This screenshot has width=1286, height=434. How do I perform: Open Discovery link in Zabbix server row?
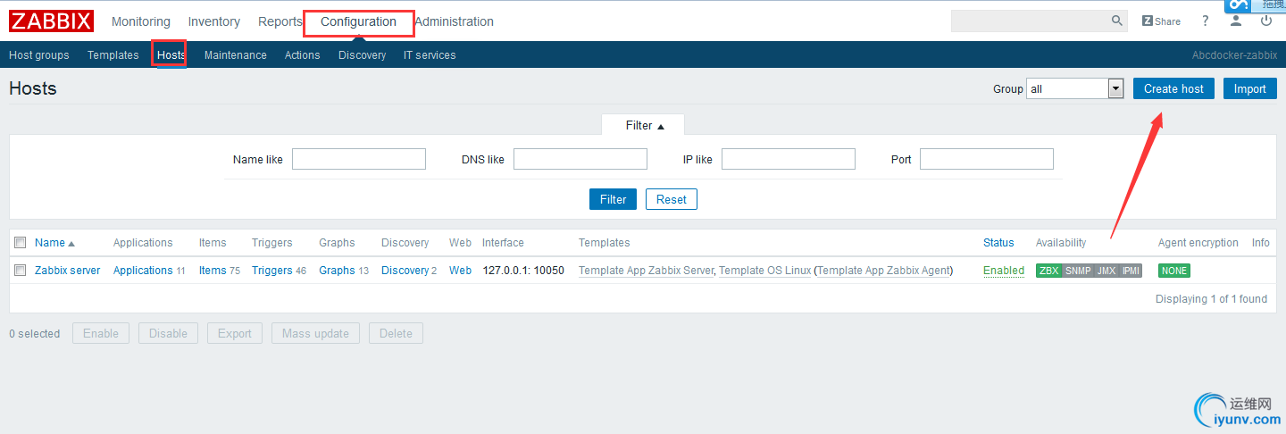coord(405,271)
